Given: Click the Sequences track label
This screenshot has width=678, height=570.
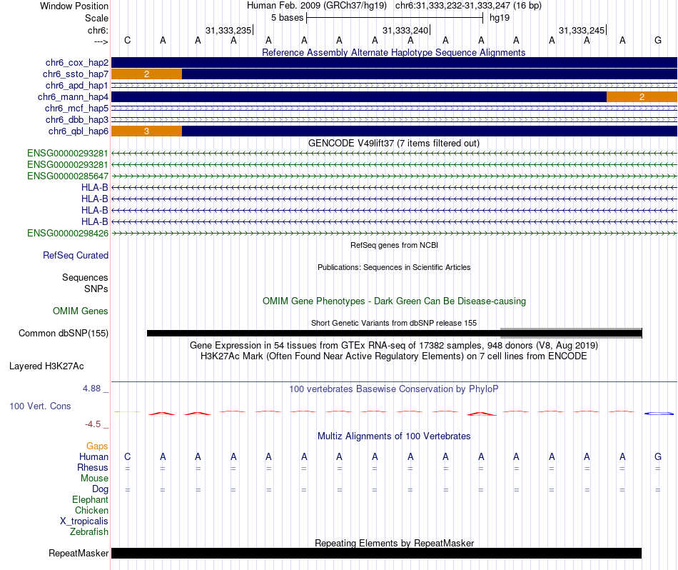Looking at the screenshot, I should (x=85, y=277).
